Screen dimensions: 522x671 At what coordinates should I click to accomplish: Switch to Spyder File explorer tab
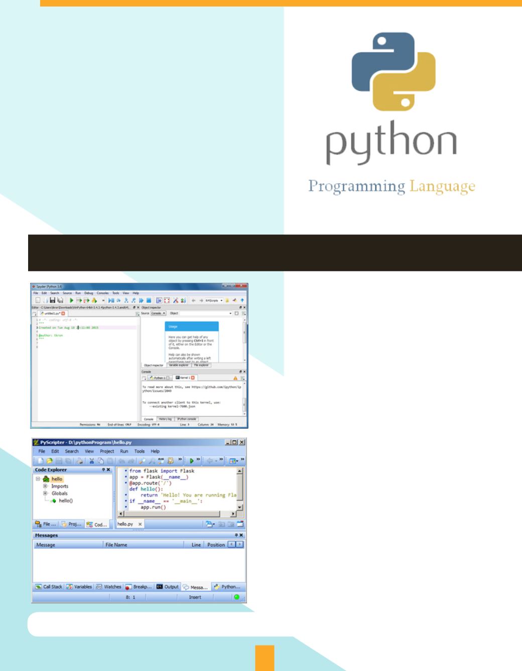[201, 365]
